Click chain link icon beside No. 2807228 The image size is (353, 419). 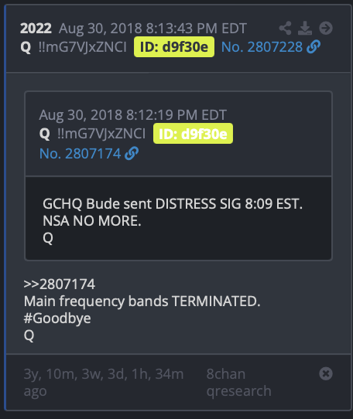click(x=314, y=47)
